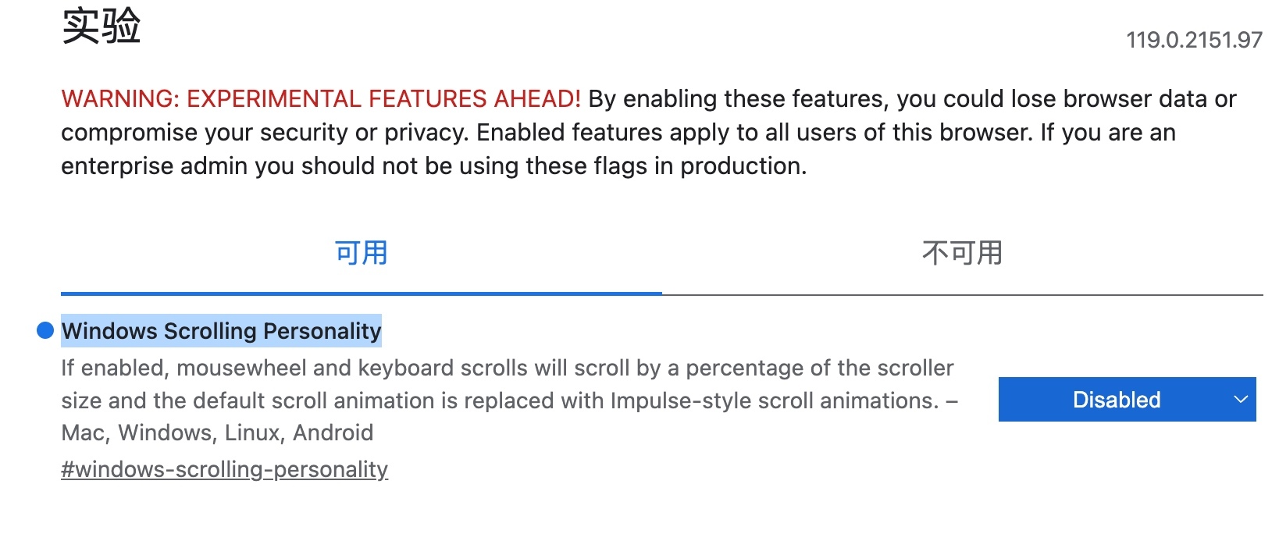Click the version number 119.0.2151.97
Image resolution: width=1279 pixels, height=534 pixels.
click(x=1194, y=40)
